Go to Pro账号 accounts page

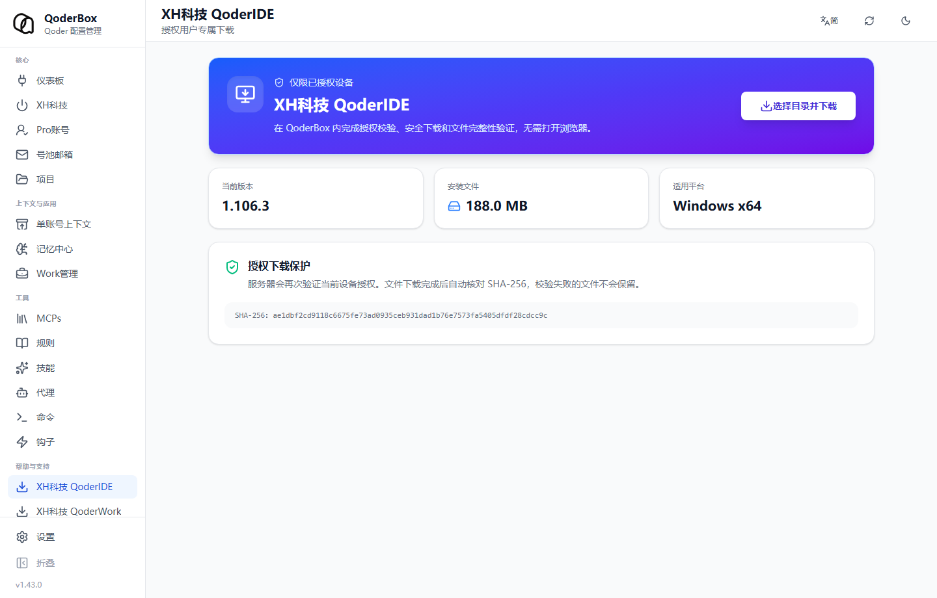click(x=72, y=130)
